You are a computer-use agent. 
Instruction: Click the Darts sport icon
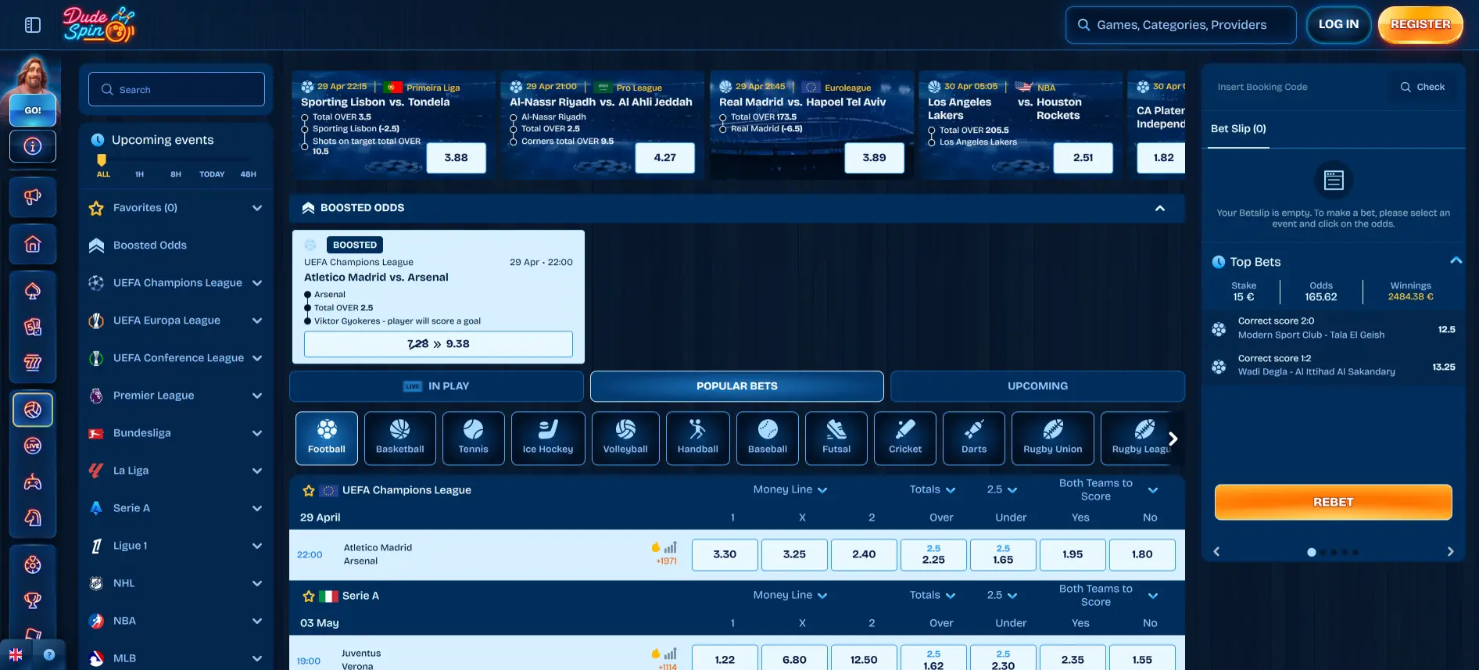click(973, 438)
